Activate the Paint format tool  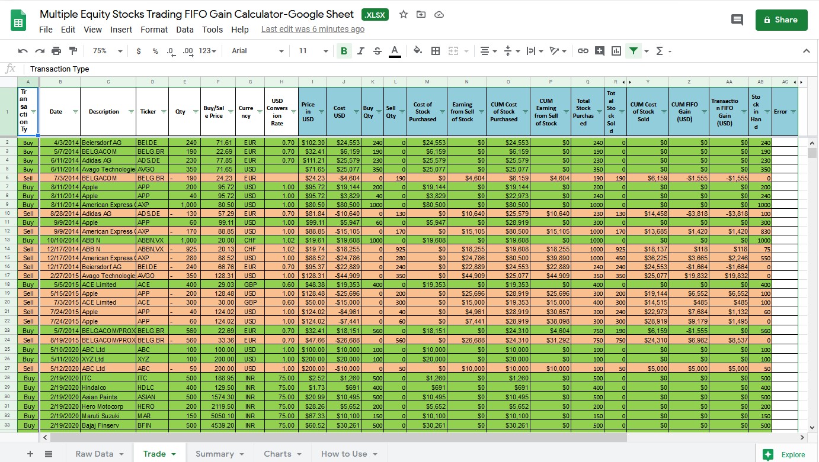[x=73, y=51]
